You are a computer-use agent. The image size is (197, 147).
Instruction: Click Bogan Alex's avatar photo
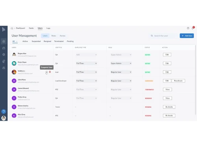(14, 54)
